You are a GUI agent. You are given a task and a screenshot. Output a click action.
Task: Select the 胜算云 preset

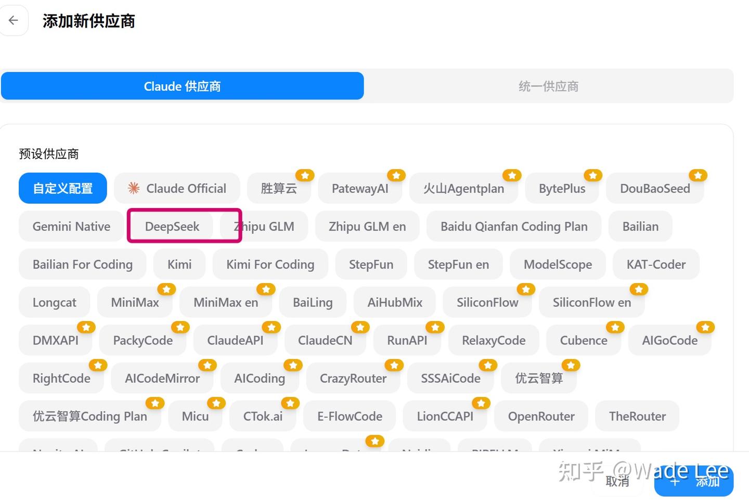point(279,188)
